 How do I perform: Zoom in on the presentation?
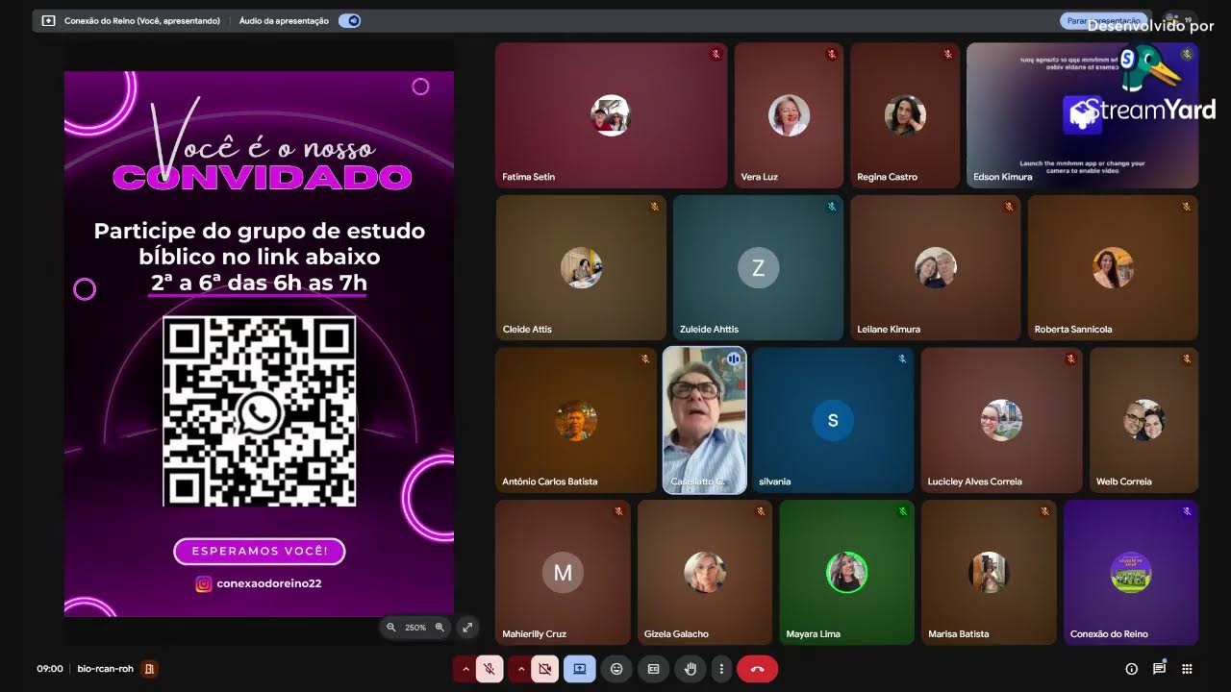click(440, 628)
